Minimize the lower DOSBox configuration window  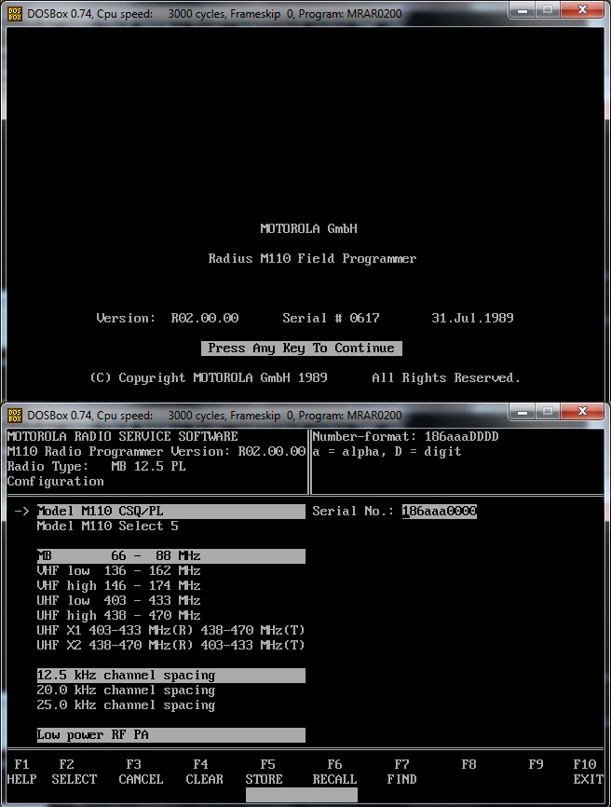[522, 415]
